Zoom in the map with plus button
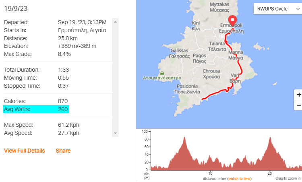302x182 pixels. [x=299, y=95]
